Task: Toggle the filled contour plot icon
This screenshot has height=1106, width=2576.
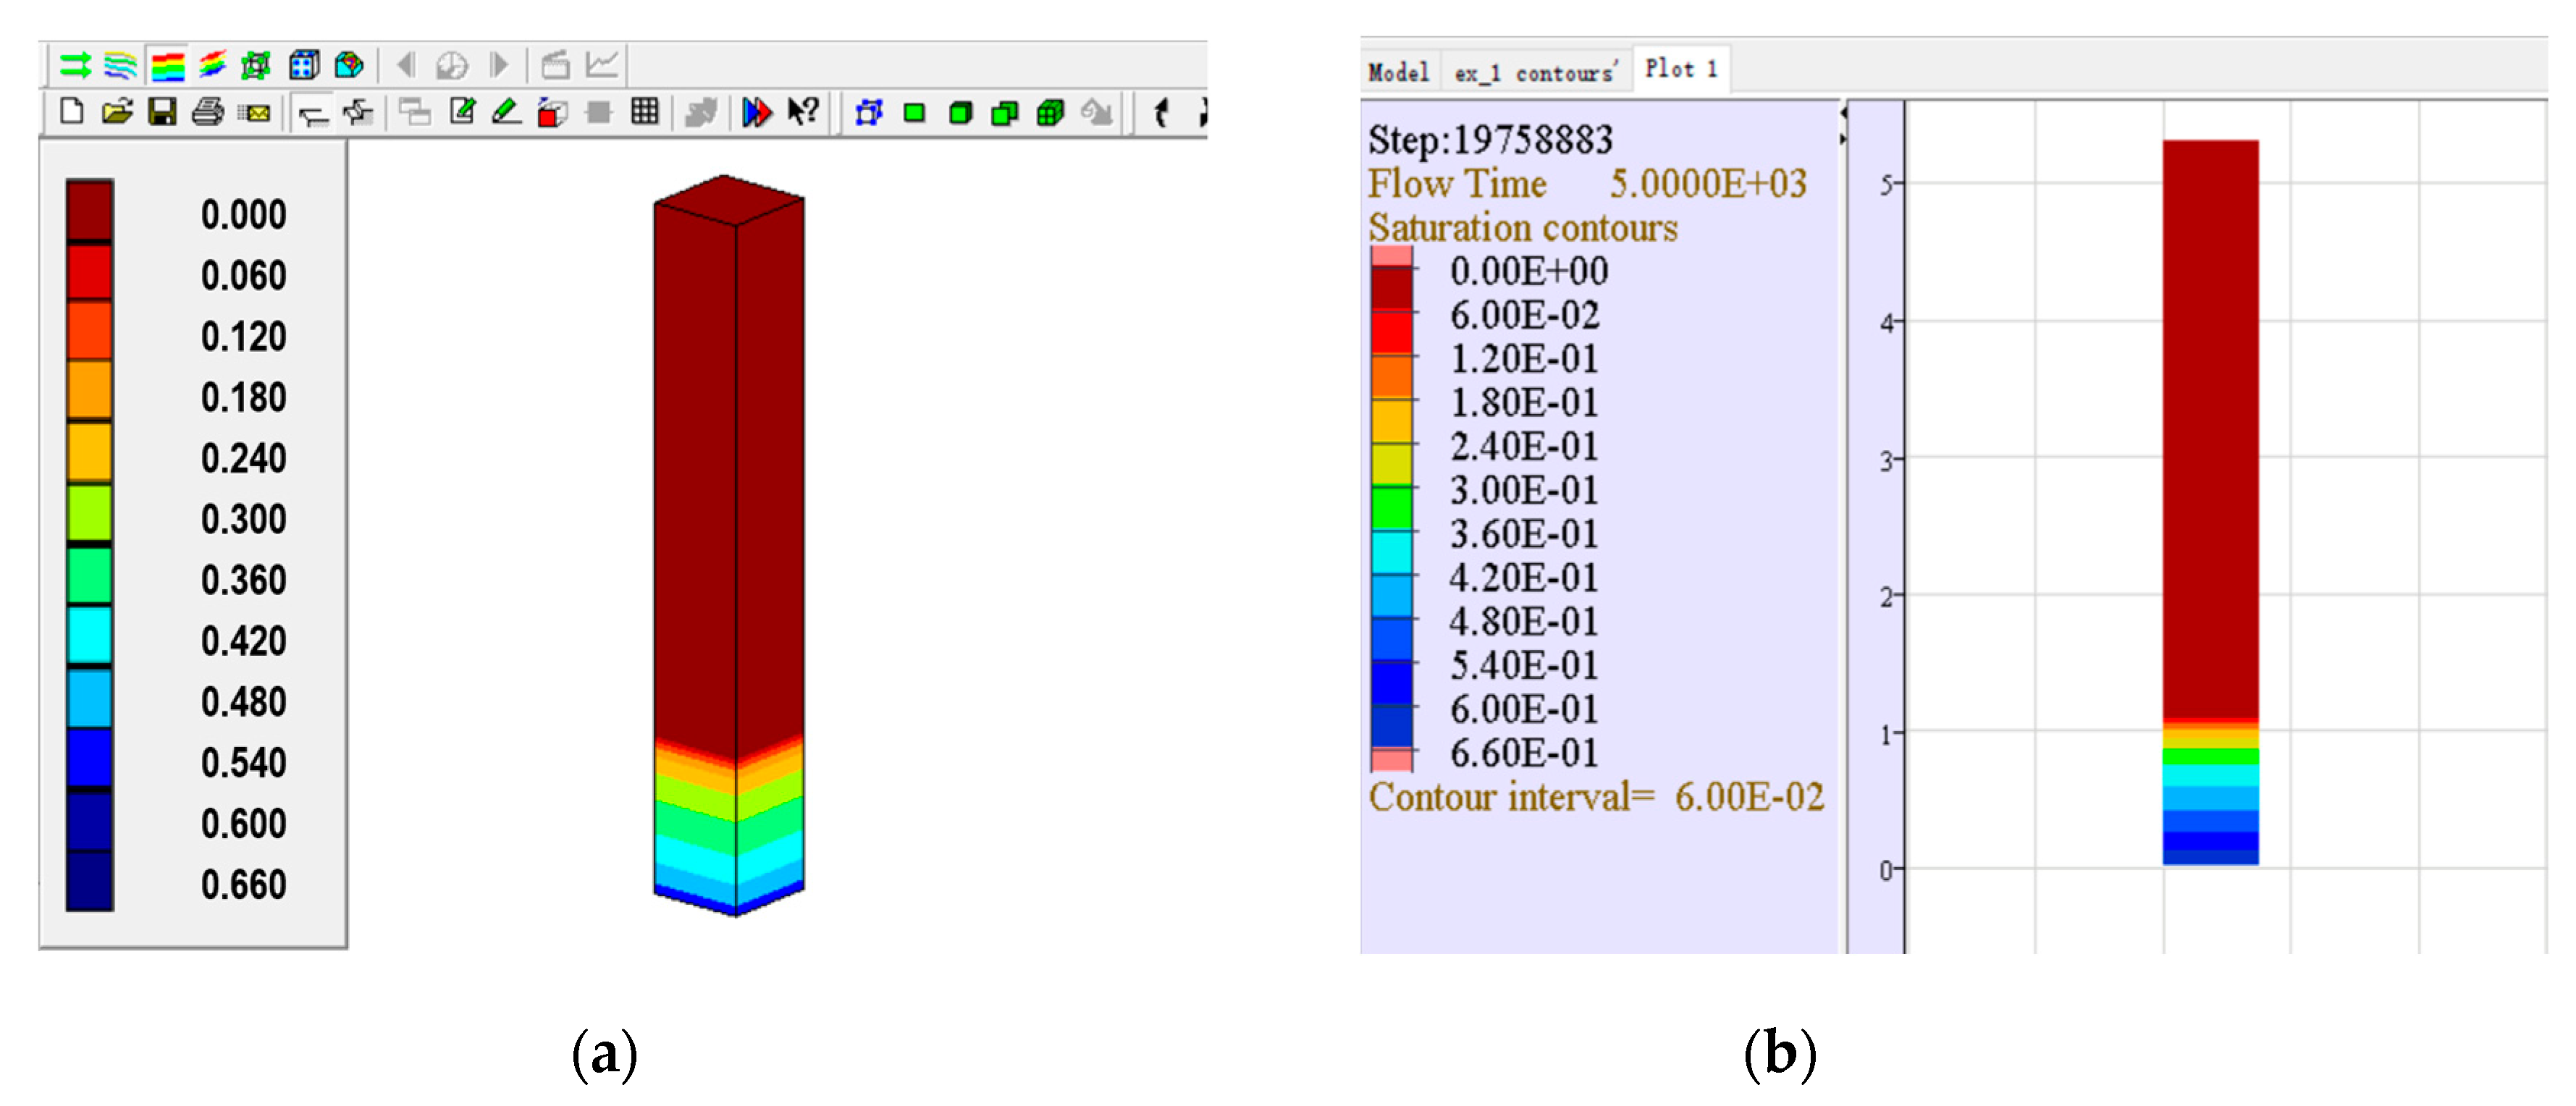Action: tap(167, 66)
